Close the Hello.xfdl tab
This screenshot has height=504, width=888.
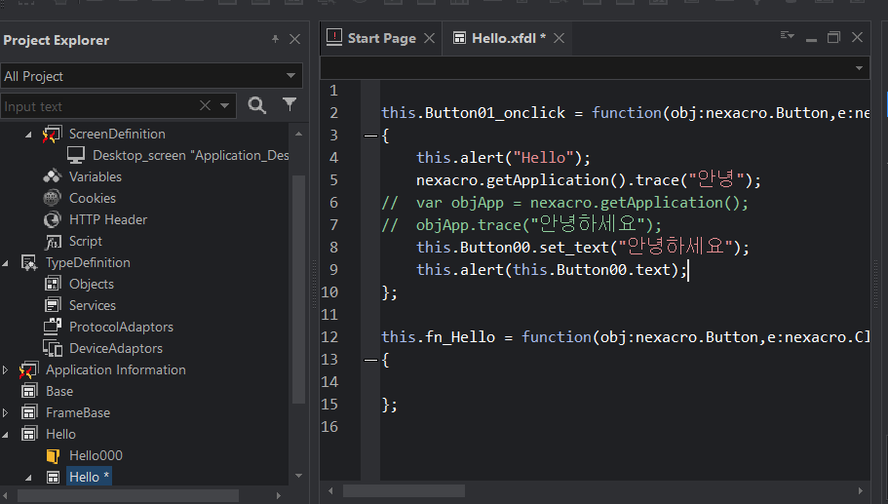tap(559, 38)
